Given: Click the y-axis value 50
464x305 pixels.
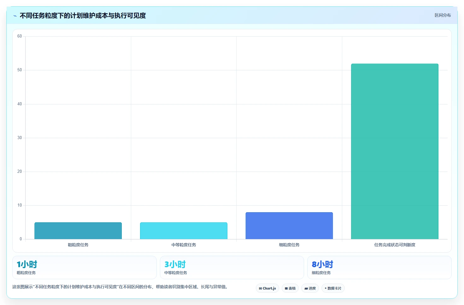Looking at the screenshot, I should pyautogui.click(x=20, y=70).
